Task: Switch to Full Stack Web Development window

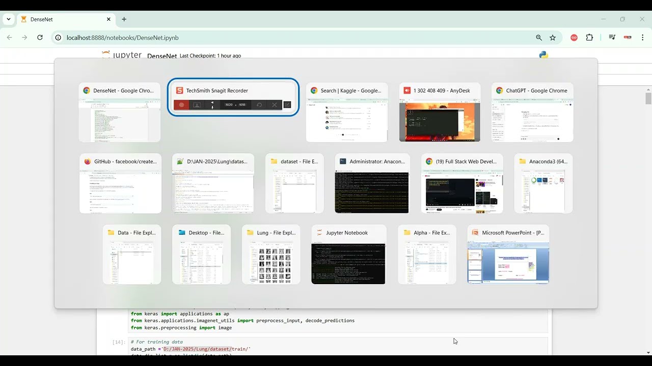Action: coord(462,184)
